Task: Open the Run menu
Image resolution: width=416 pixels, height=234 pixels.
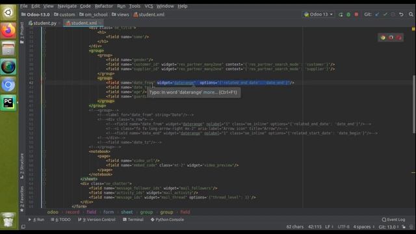Action: pos(121,6)
